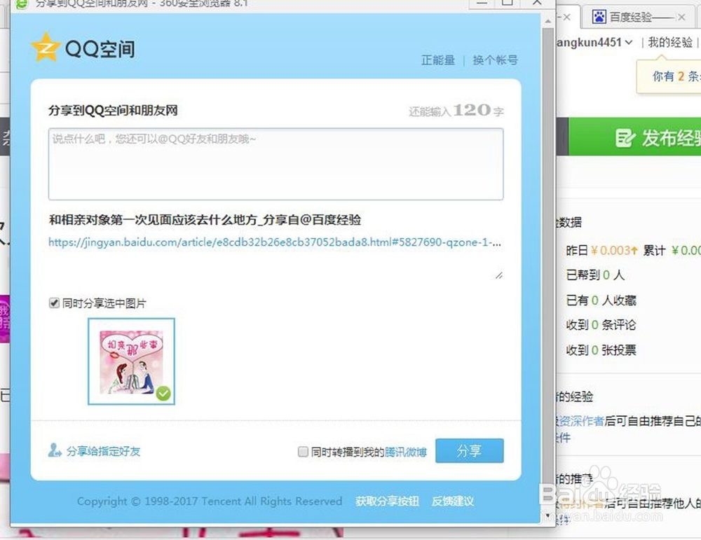Click scrollbar up arrow in share dialog

[x=547, y=20]
